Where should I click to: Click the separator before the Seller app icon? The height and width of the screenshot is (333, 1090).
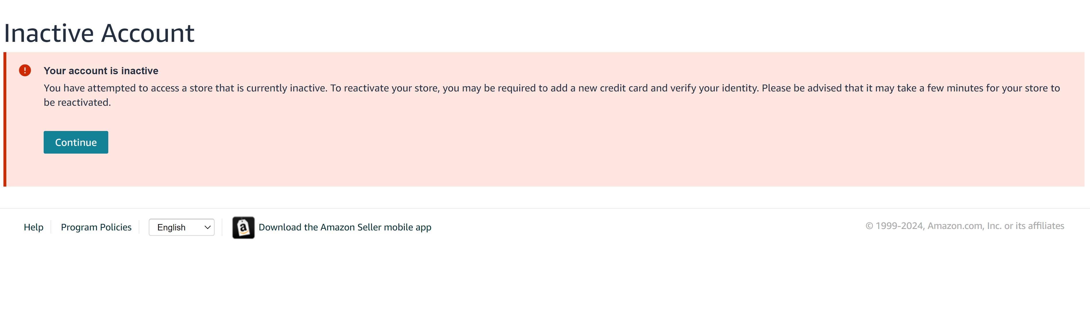(222, 227)
